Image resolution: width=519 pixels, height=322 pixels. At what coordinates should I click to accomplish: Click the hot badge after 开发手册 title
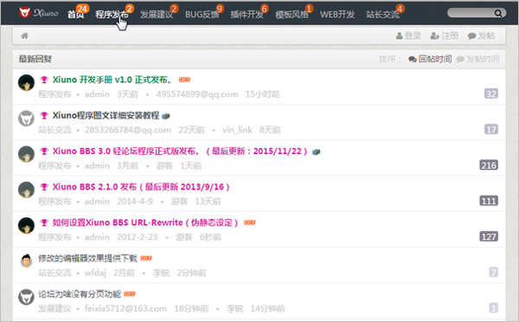pos(184,80)
